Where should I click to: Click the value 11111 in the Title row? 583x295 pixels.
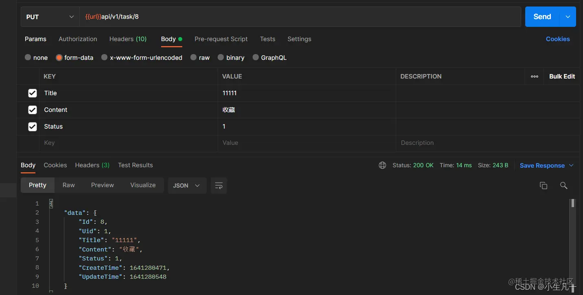pyautogui.click(x=229, y=93)
